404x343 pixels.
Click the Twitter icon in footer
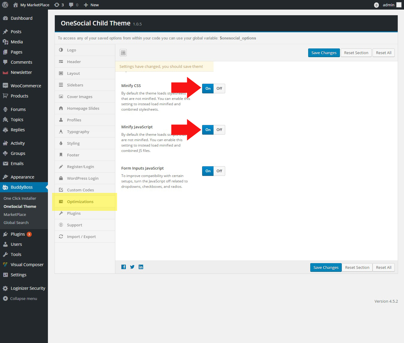coord(132,267)
